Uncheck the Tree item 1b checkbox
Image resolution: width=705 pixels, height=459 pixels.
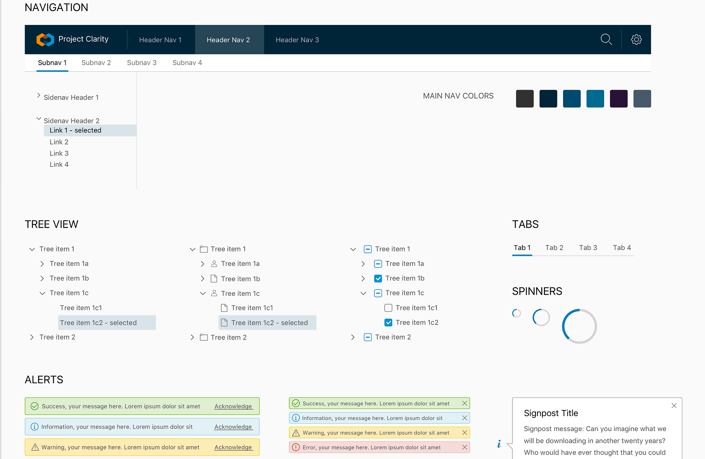378,278
